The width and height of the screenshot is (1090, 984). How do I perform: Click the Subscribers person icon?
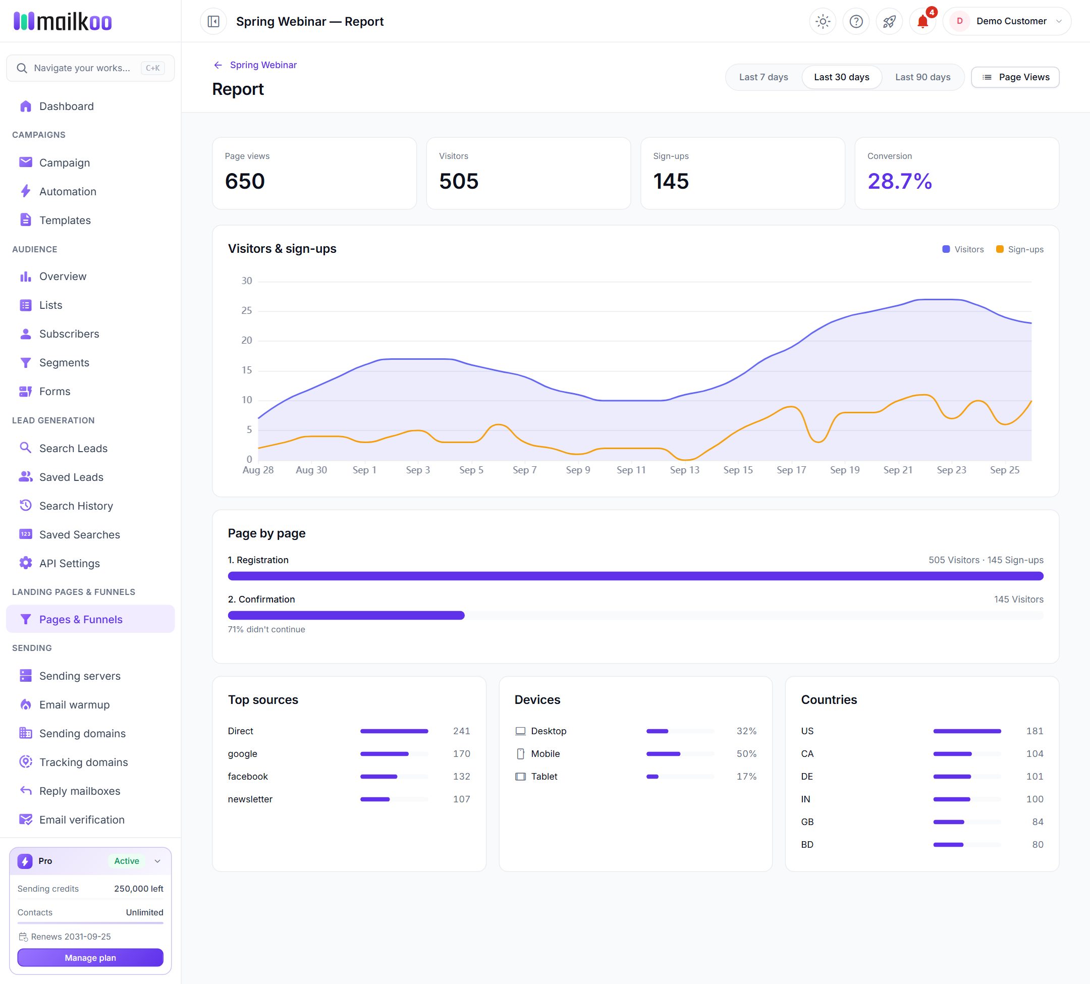(25, 334)
